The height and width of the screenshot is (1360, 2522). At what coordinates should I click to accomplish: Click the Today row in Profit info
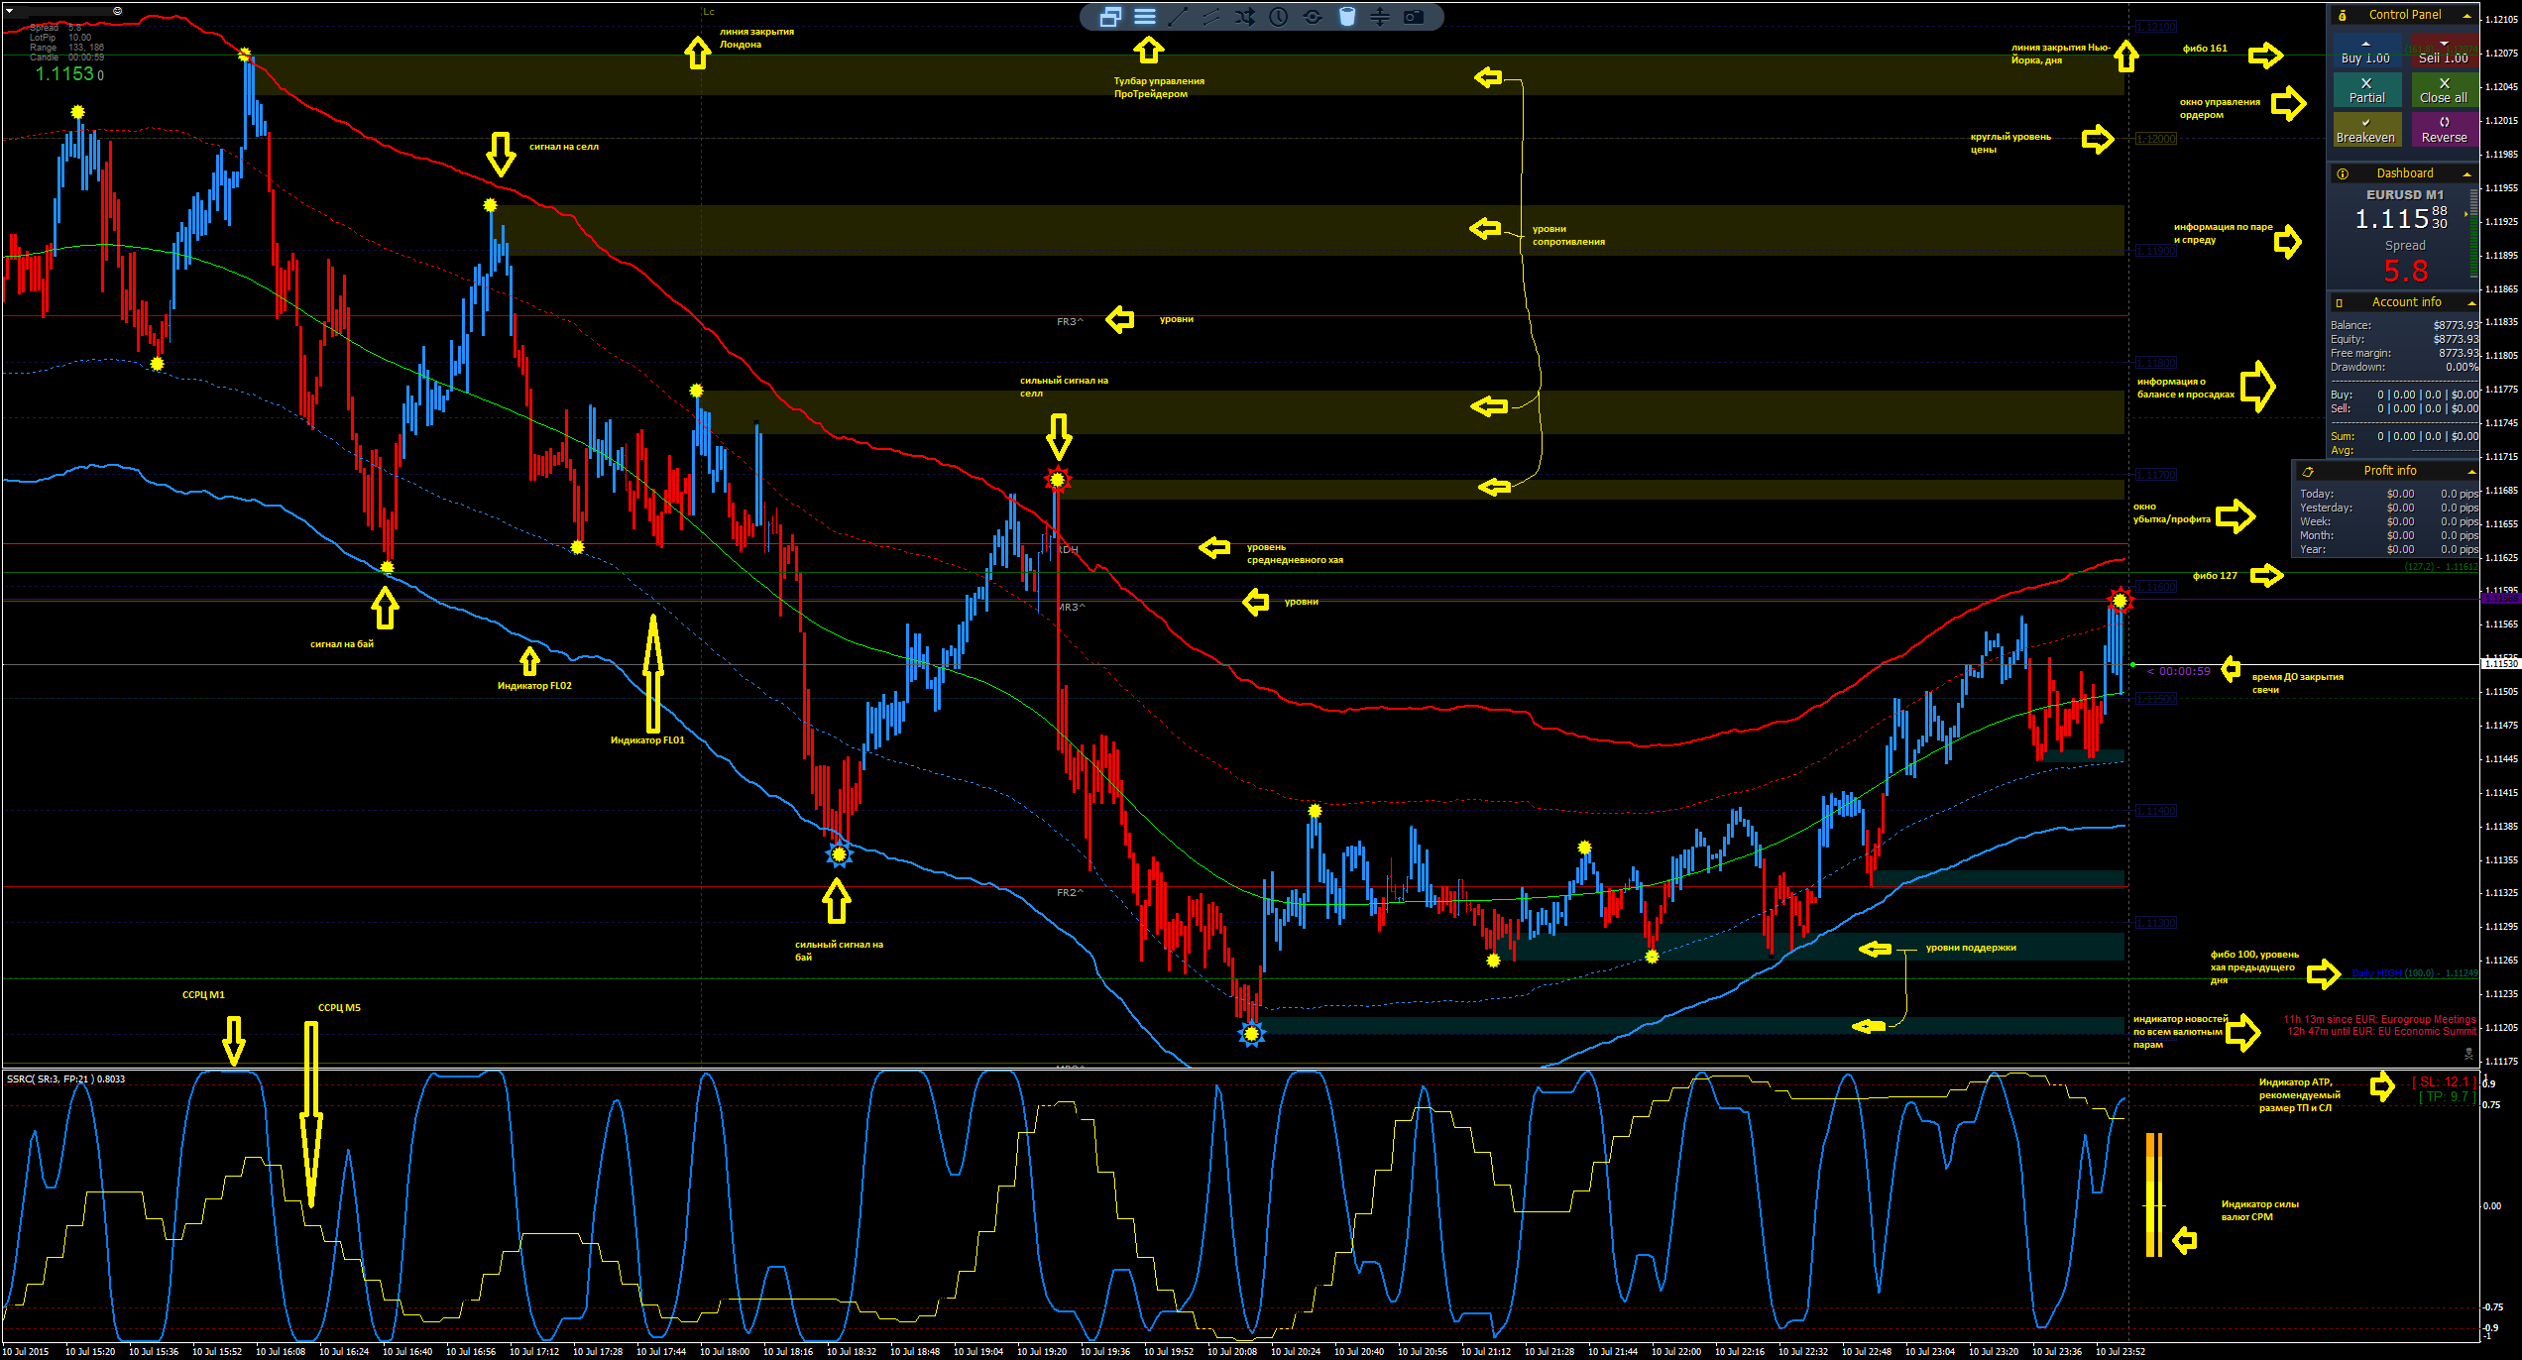2388,494
